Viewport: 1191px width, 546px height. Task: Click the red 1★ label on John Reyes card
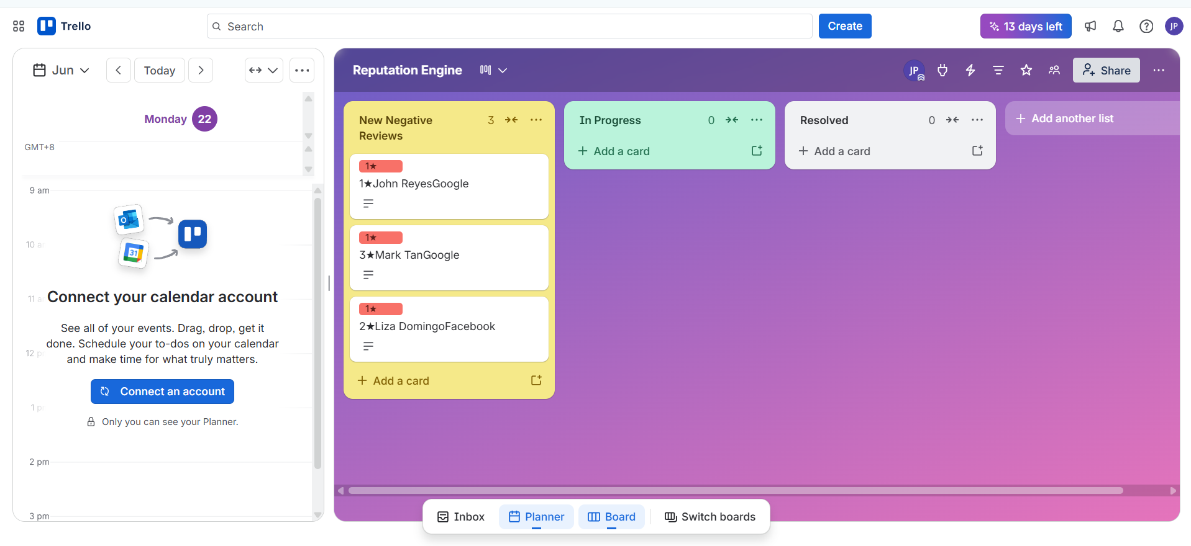[x=381, y=166]
